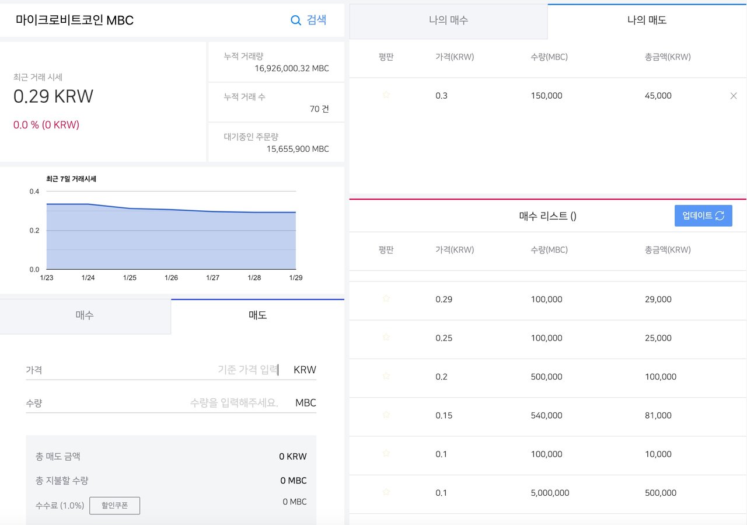Click the 업데이트 button

(x=703, y=215)
